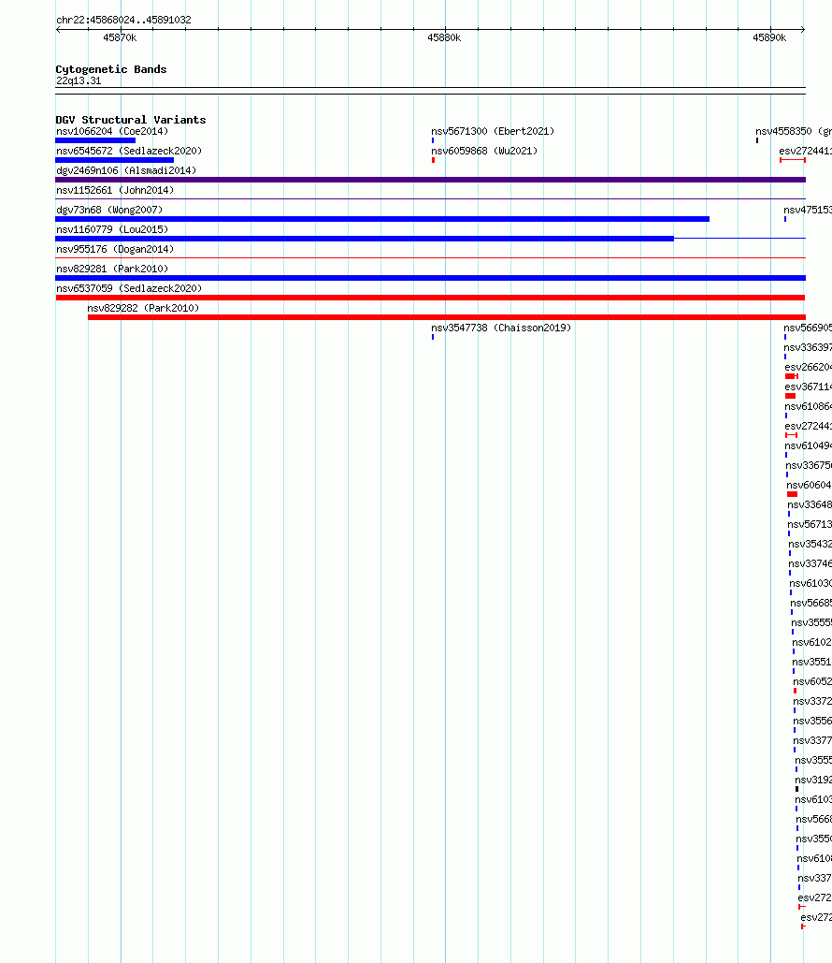This screenshot has width=832, height=963.
Task: Open variant nsv336397 label
Action: click(x=808, y=347)
